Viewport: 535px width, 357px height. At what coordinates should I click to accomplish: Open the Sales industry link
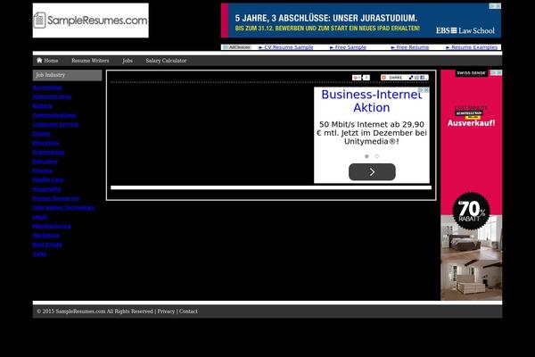point(39,253)
